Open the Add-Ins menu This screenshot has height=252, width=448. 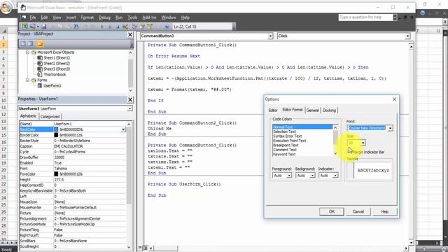click(x=149, y=17)
